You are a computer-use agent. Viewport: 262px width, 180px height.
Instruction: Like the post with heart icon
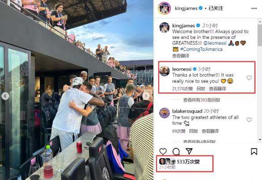(163, 151)
